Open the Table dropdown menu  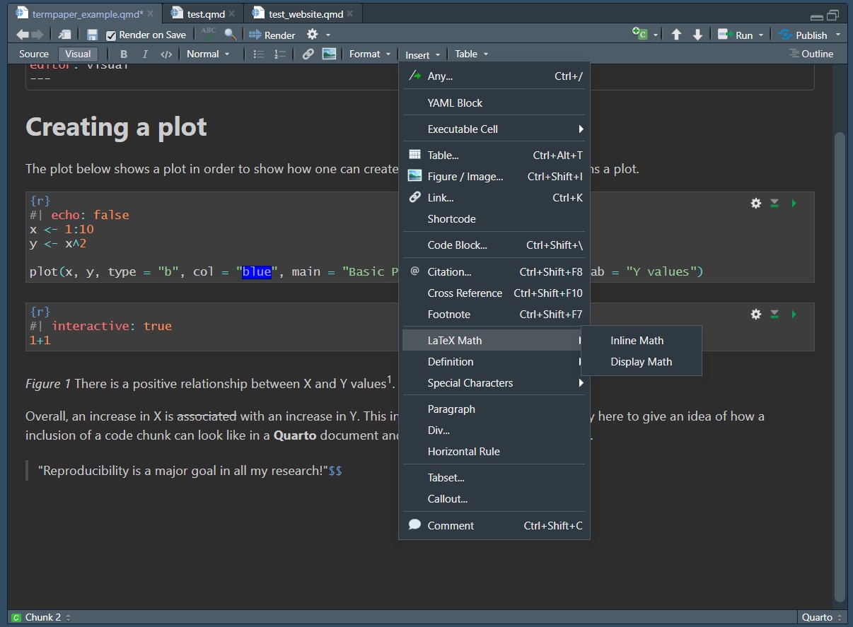471,54
